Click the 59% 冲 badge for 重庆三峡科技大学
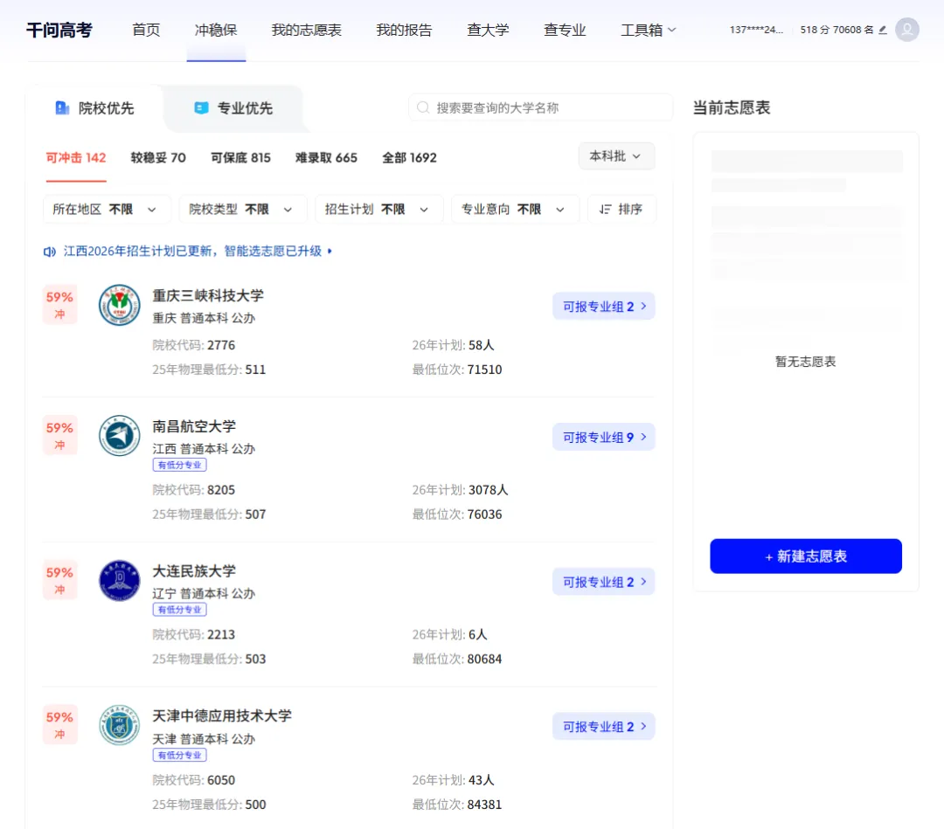This screenshot has height=829, width=944. 59,305
